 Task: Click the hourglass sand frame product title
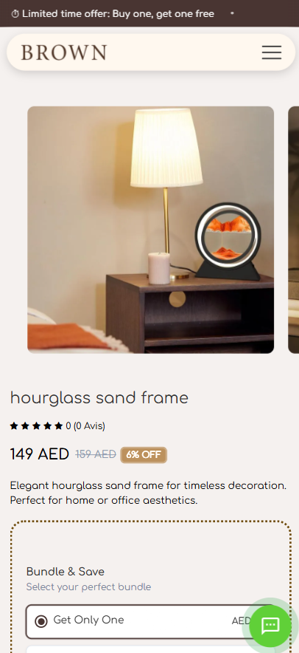(x=99, y=398)
